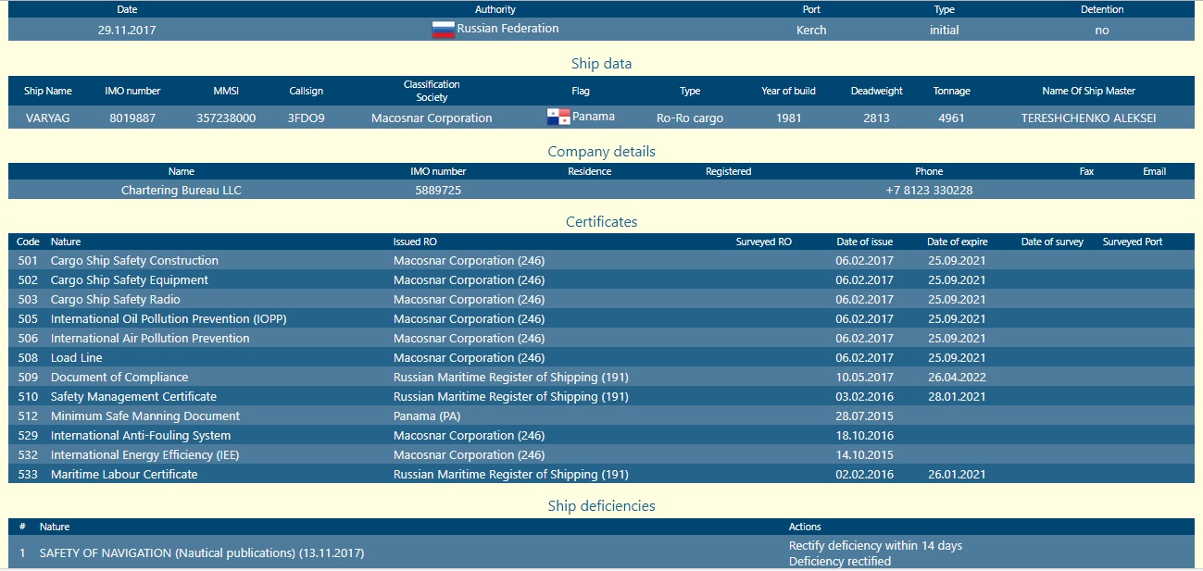Select the SAFETY OF NAVIGATION deficiency entry

[x=202, y=553]
